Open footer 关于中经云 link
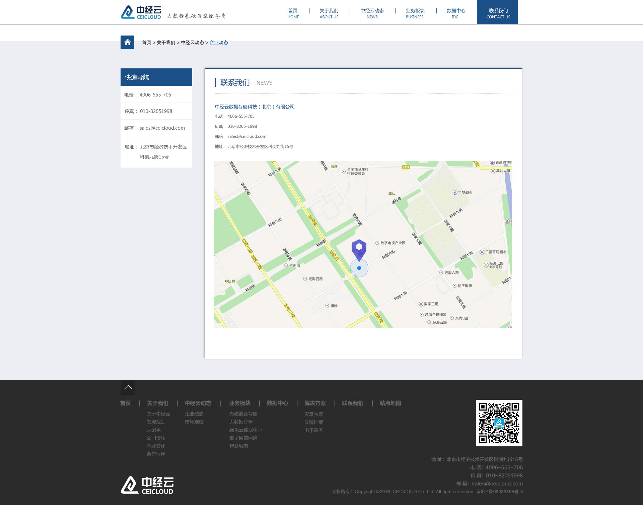 coord(158,414)
